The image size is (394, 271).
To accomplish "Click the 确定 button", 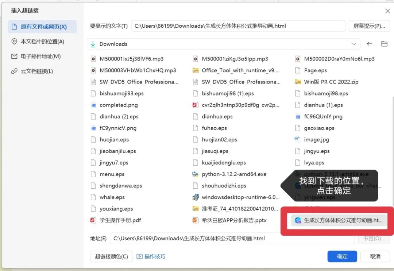I will pyautogui.click(x=342, y=256).
